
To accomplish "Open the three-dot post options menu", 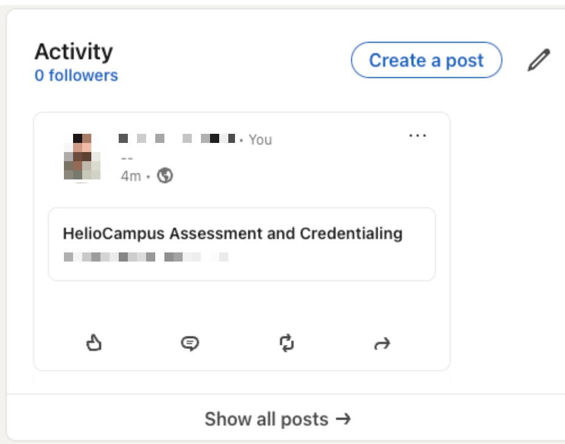I will click(x=418, y=136).
